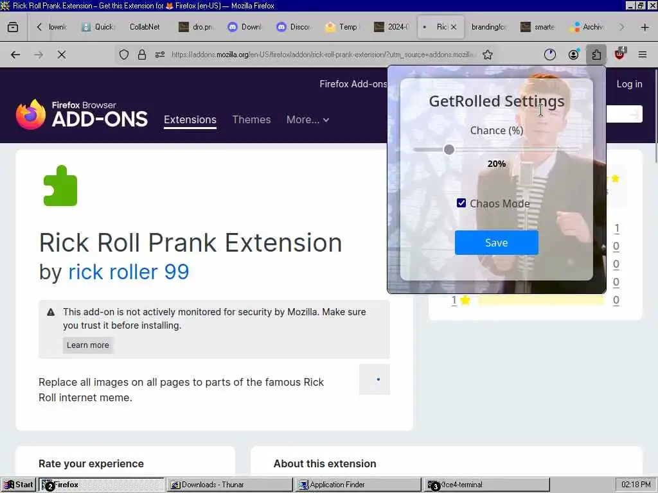Viewport: 658px width, 493px height.
Task: Switch to the smarte tab
Action: 538,27
